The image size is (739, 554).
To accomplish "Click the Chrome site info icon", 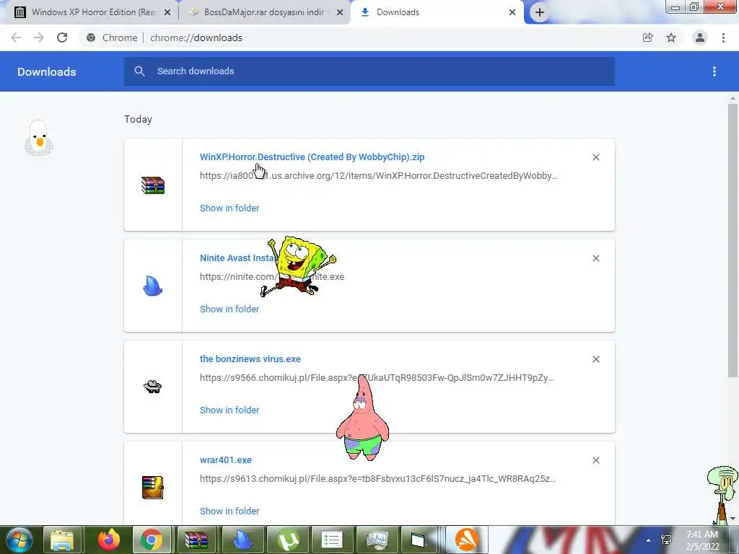I will click(91, 38).
